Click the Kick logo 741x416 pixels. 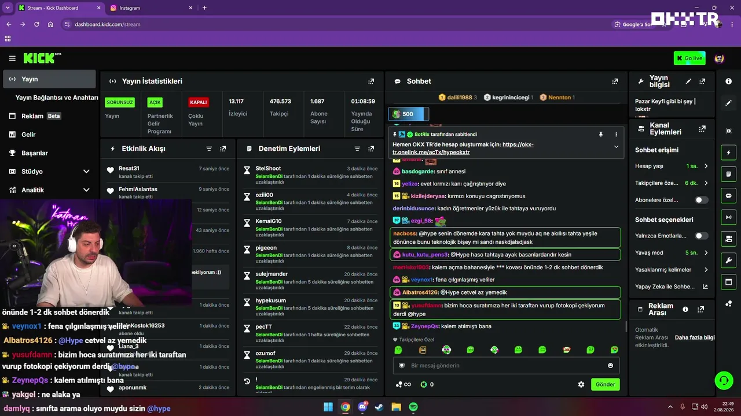pos(42,58)
